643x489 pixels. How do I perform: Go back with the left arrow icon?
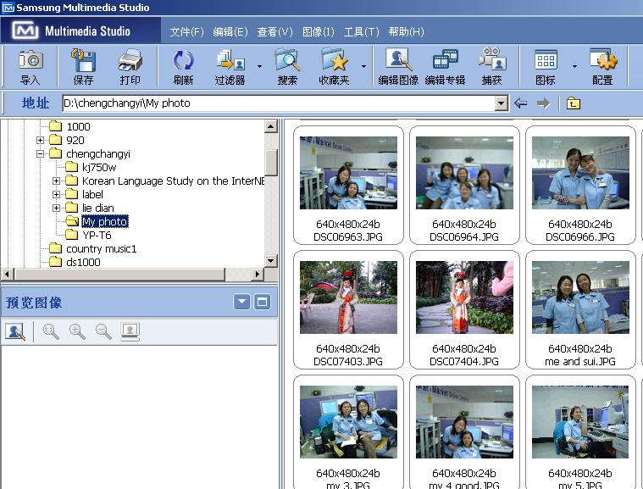(x=521, y=103)
